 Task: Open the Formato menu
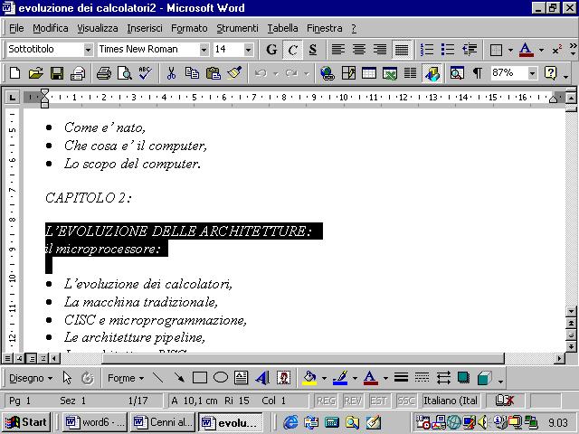[x=189, y=28]
